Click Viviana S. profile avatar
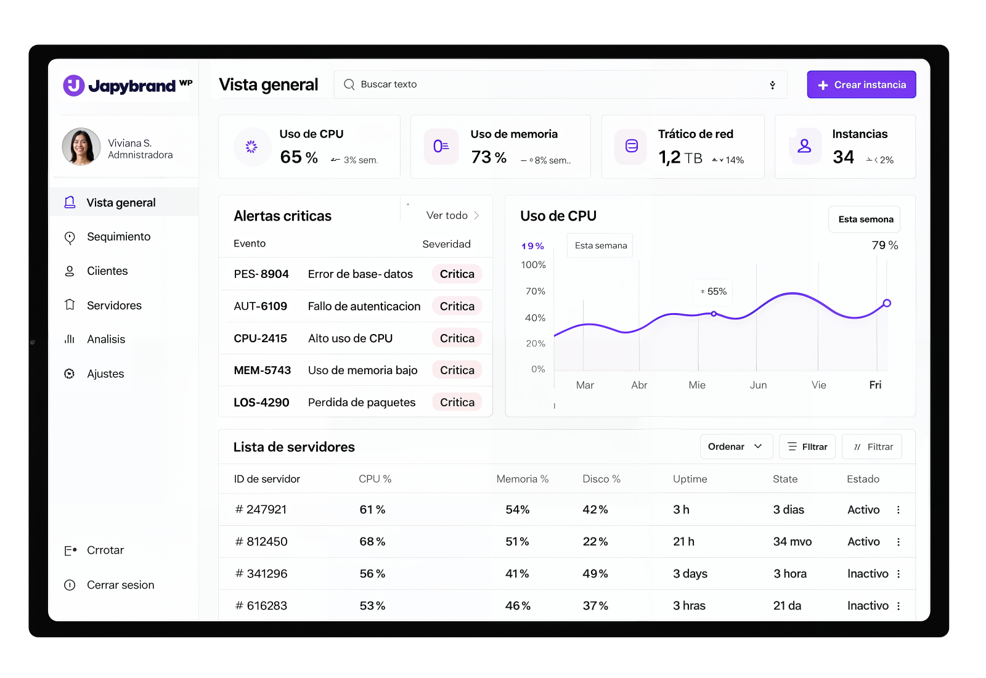Screen dimensions: 986x678 (81, 147)
